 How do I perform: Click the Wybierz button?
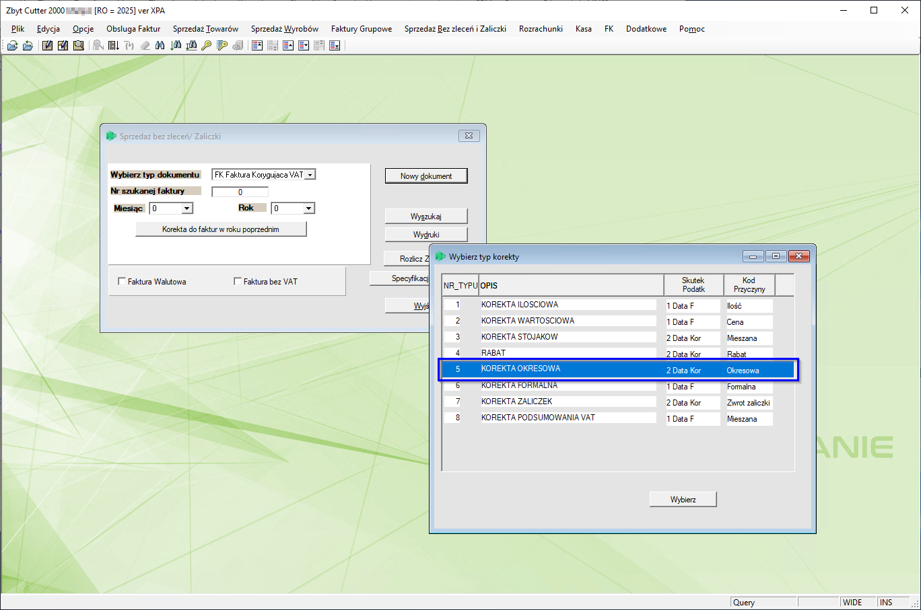[x=683, y=499]
